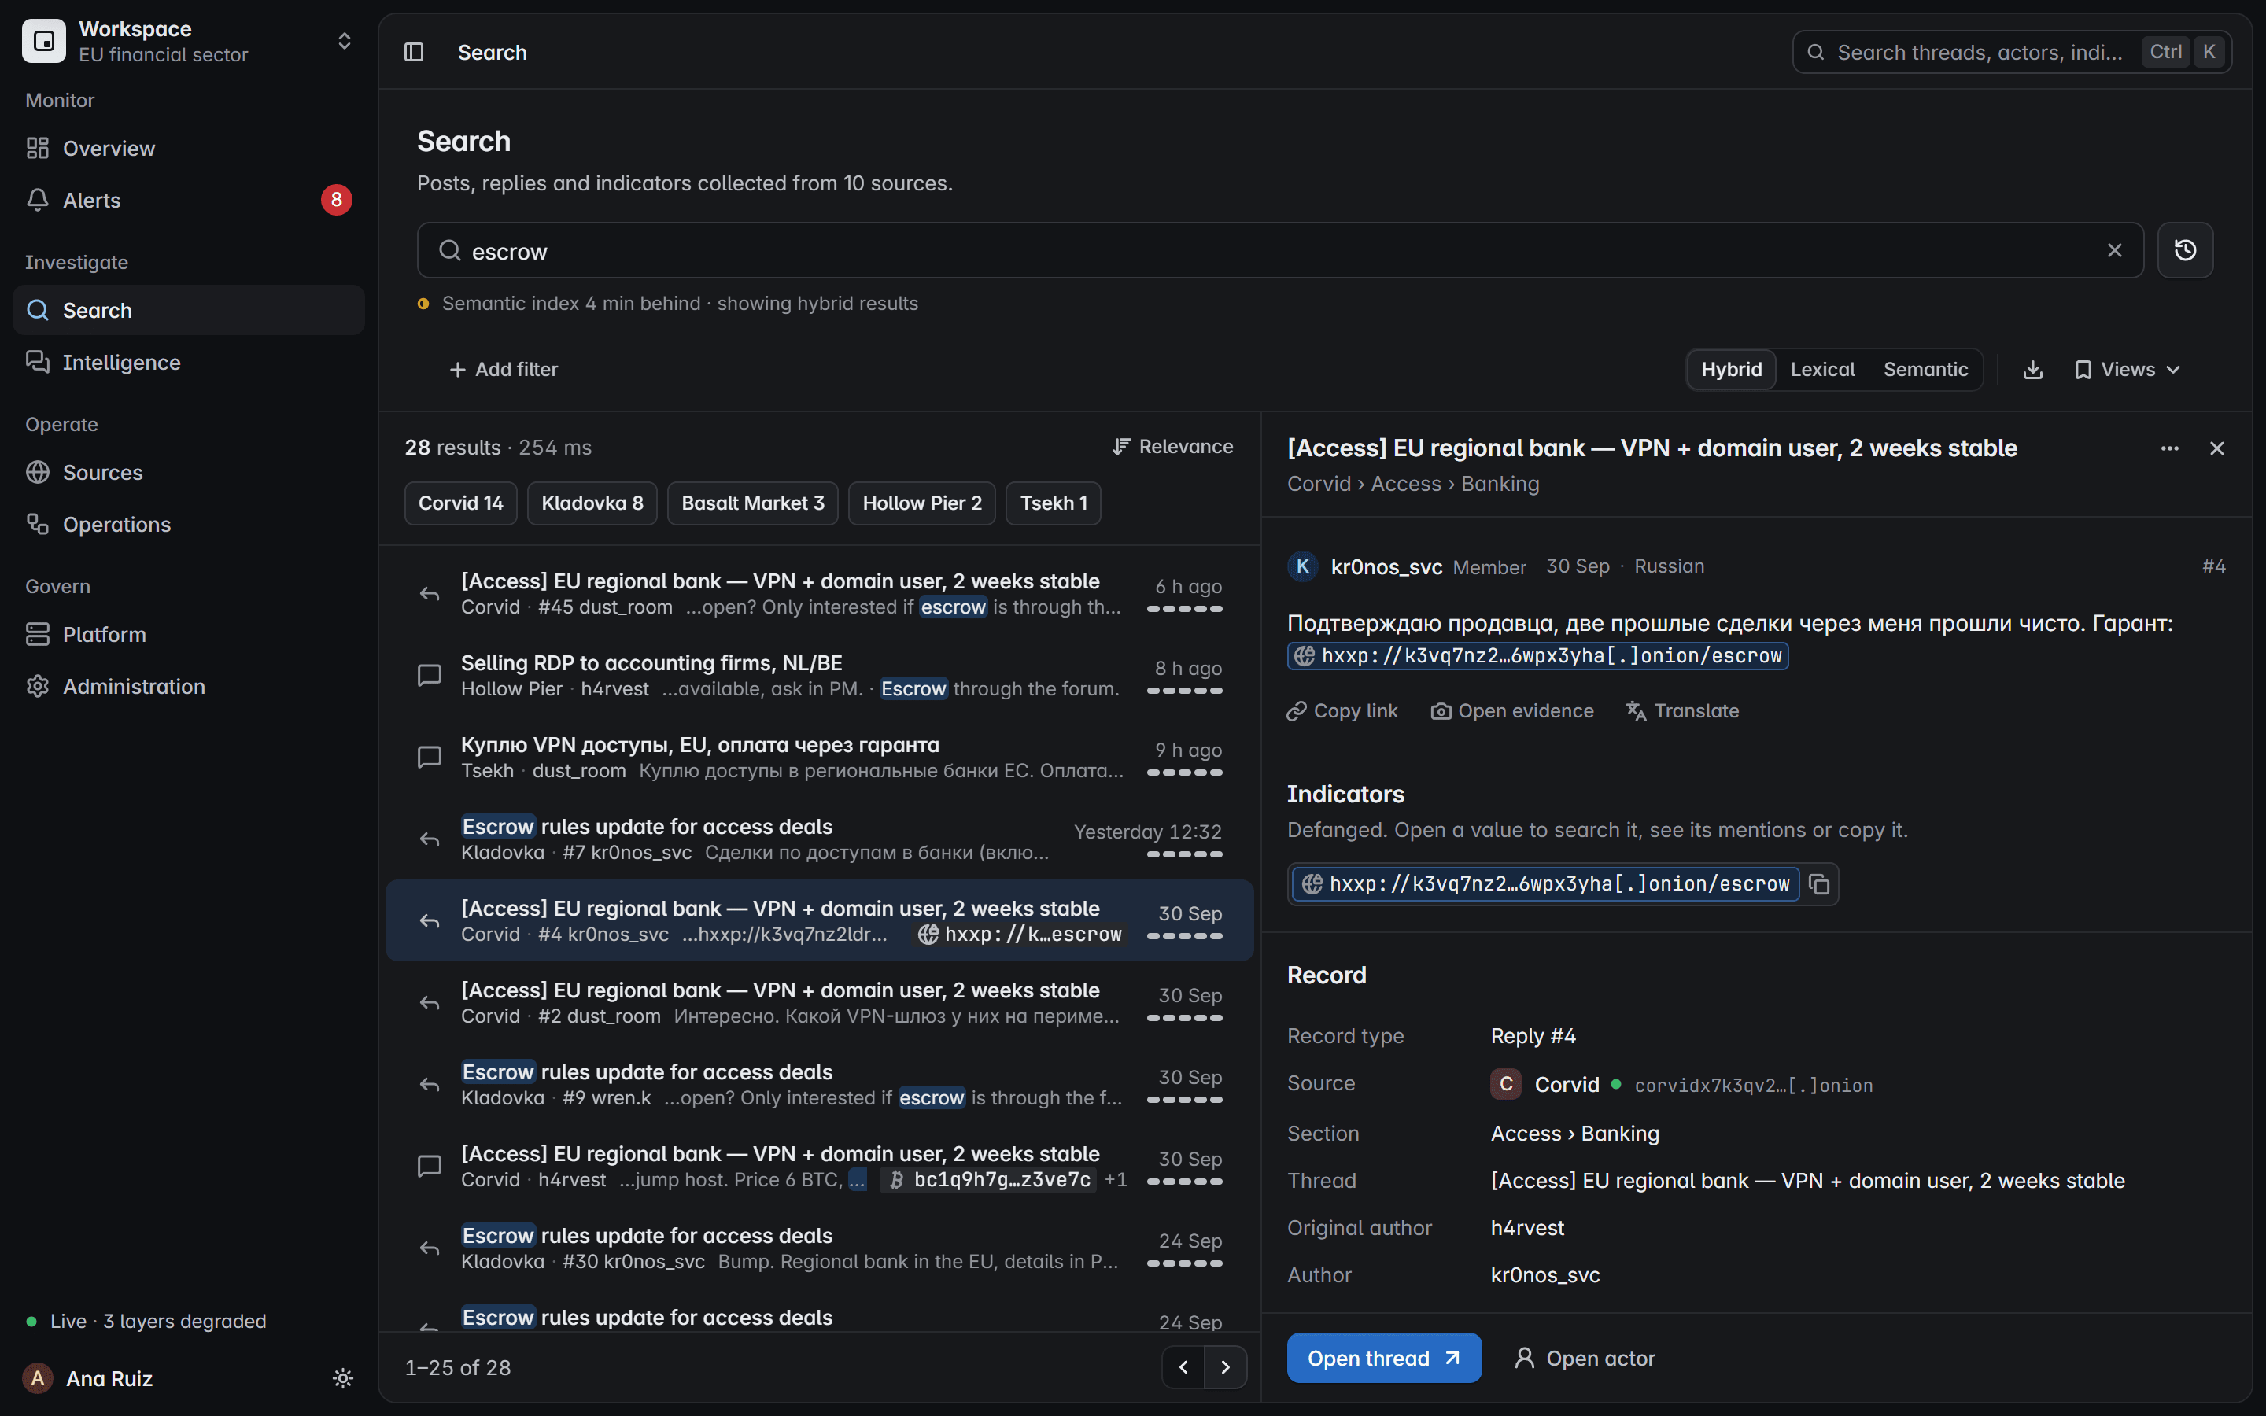Image resolution: width=2266 pixels, height=1416 pixels.
Task: Switch to Semantic search mode
Action: 1925,370
